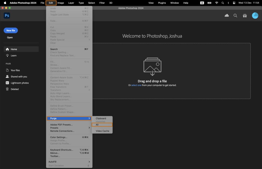262x169 pixels.
Task: Click inside the drag and drop file area
Action: click(x=152, y=71)
